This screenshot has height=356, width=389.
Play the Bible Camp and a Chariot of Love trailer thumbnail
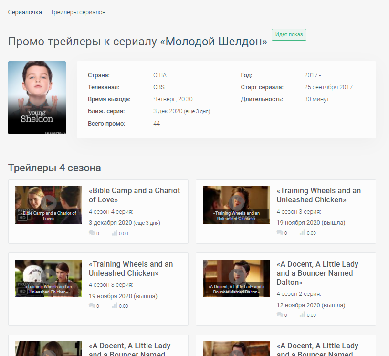[x=48, y=205]
